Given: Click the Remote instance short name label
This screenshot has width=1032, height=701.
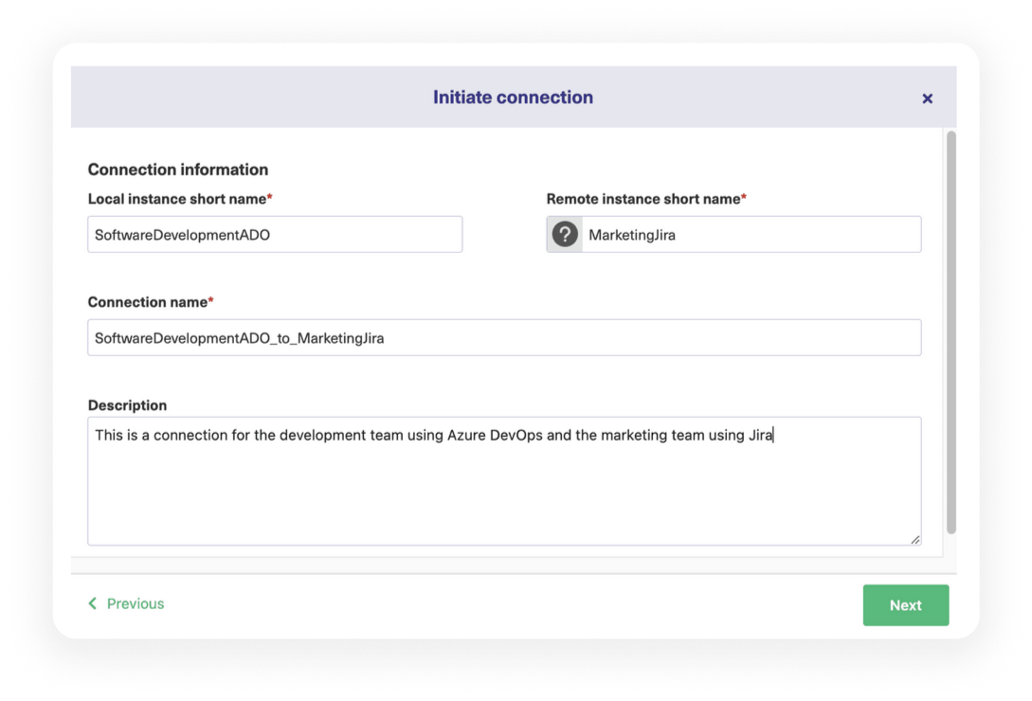Looking at the screenshot, I should (645, 199).
